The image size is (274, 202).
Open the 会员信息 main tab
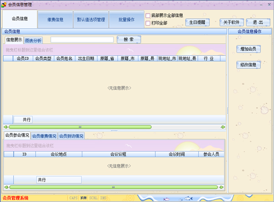pos(20,19)
